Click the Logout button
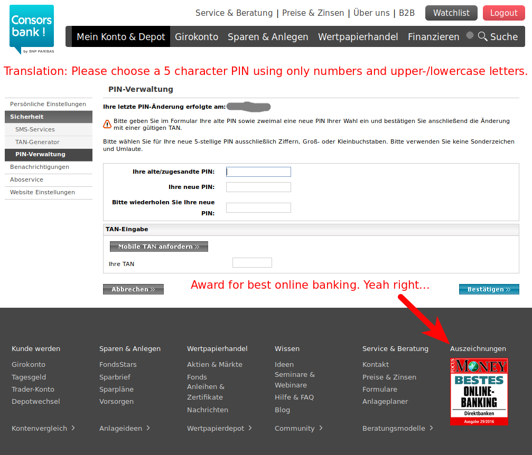 [x=503, y=13]
